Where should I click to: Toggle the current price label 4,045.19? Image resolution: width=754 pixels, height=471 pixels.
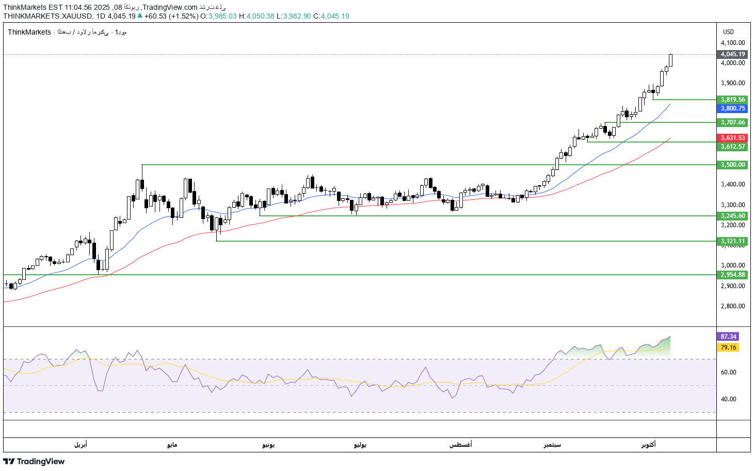coord(731,53)
